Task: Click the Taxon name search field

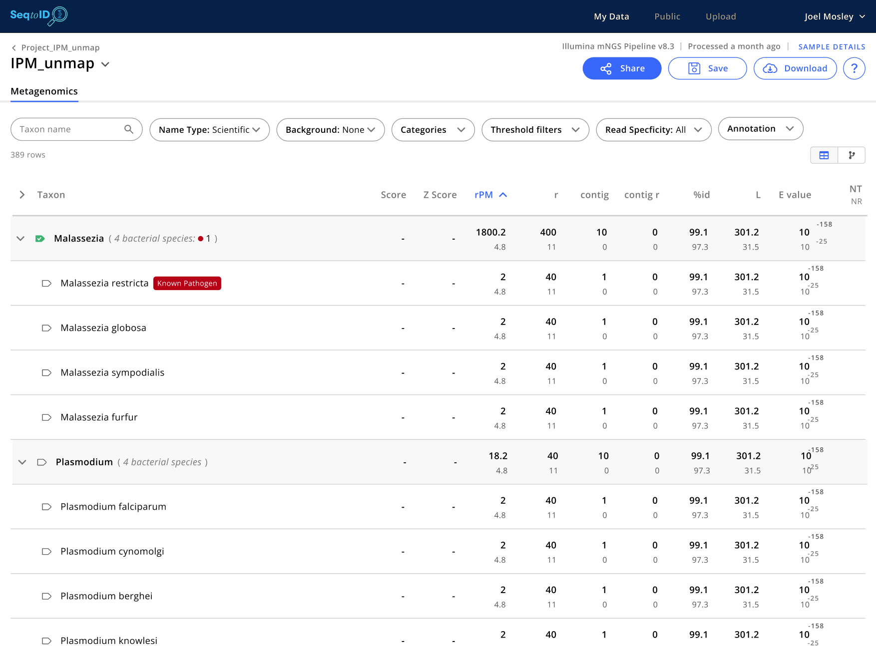Action: point(76,129)
